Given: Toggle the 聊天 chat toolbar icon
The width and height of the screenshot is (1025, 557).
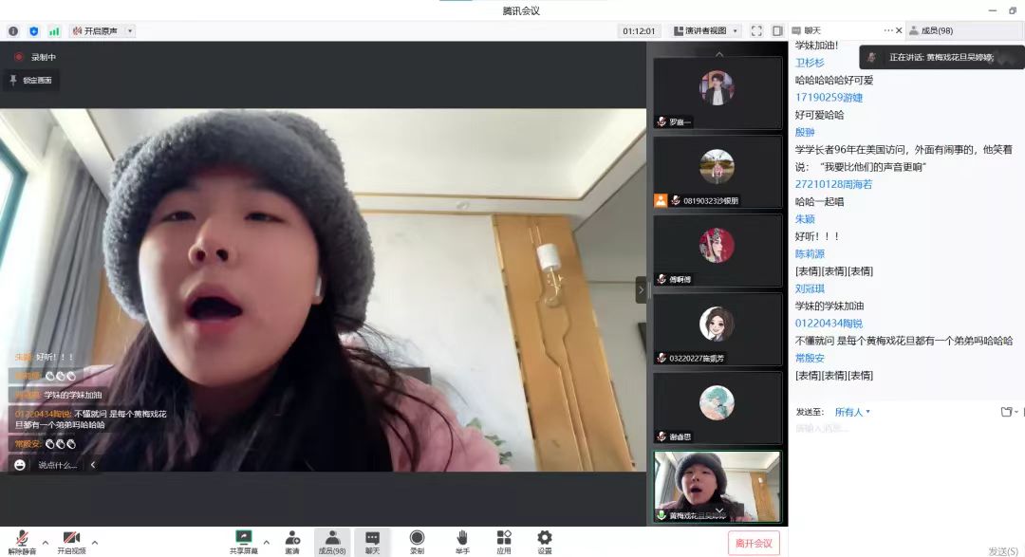Looking at the screenshot, I should pyautogui.click(x=372, y=541).
